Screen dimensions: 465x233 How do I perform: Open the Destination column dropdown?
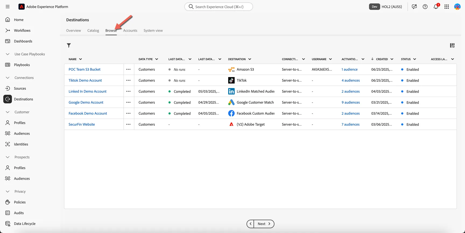pos(250,59)
